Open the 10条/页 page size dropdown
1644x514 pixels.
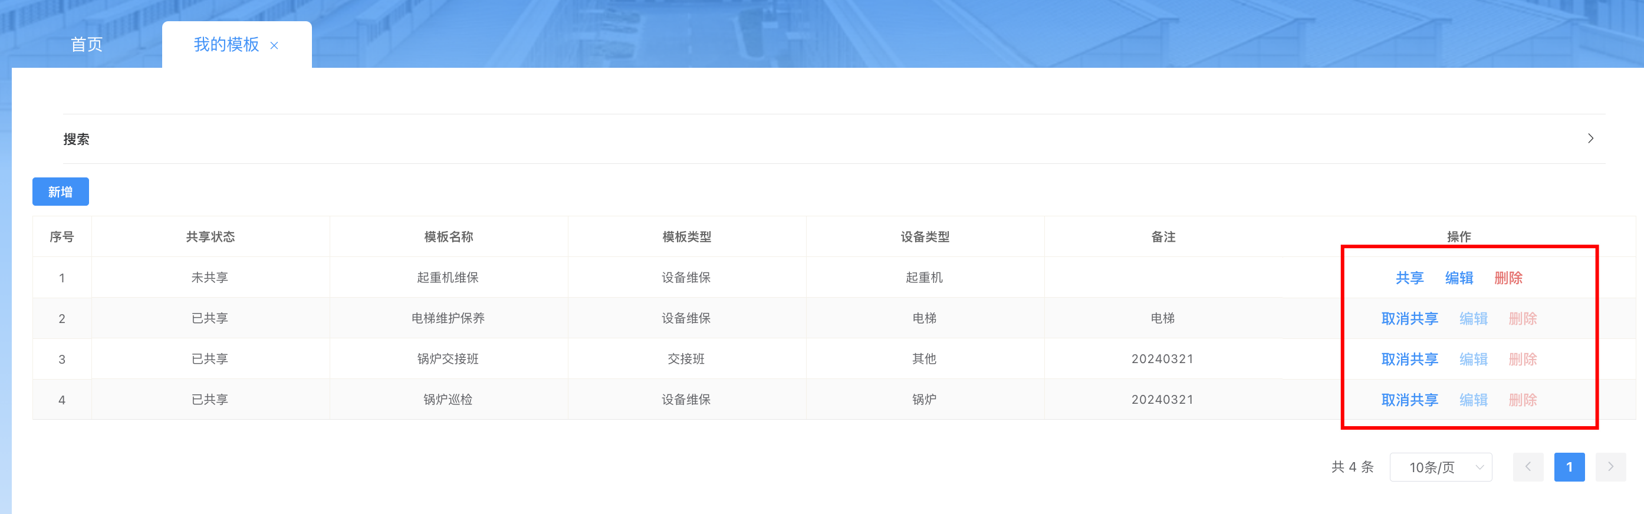[x=1441, y=467]
